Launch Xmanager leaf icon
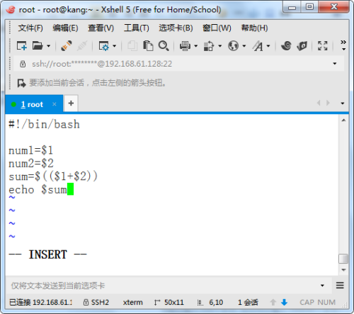The height and width of the screenshot is (314, 354). tap(302, 46)
